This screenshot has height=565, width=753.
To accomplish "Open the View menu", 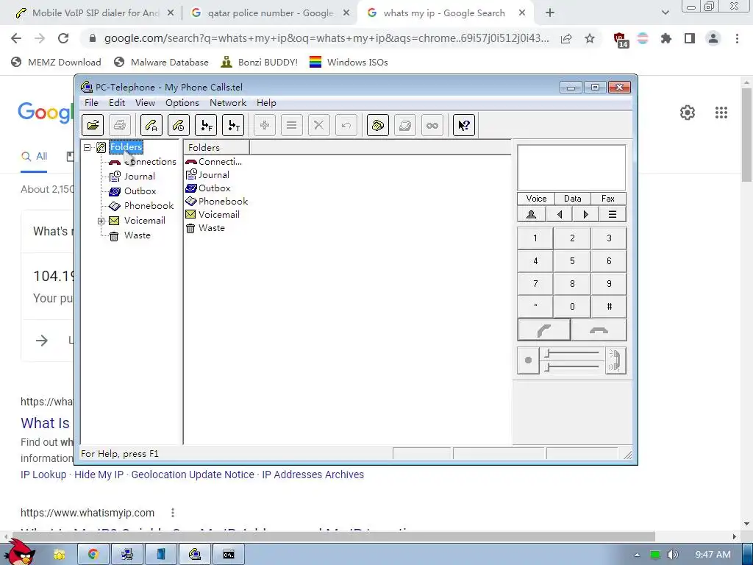I will pos(145,103).
